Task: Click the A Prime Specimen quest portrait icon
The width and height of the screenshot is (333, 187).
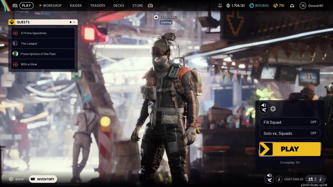Action: click(15, 33)
